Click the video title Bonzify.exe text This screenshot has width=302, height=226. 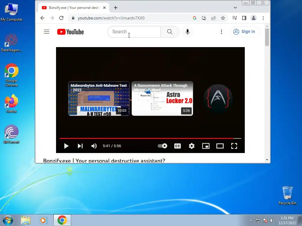104,160
